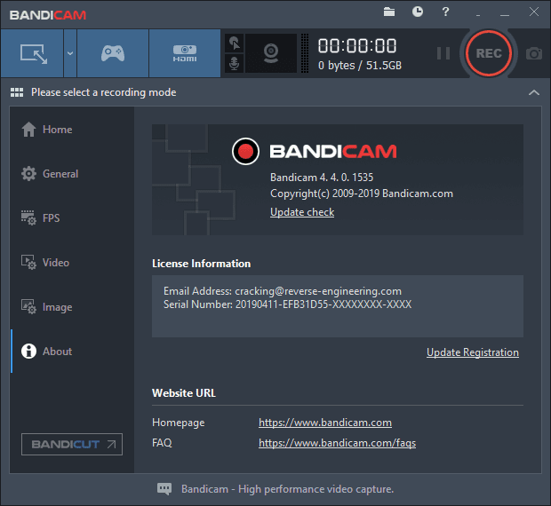The width and height of the screenshot is (551, 506).
Task: Click the Update check link
Action: pyautogui.click(x=302, y=212)
